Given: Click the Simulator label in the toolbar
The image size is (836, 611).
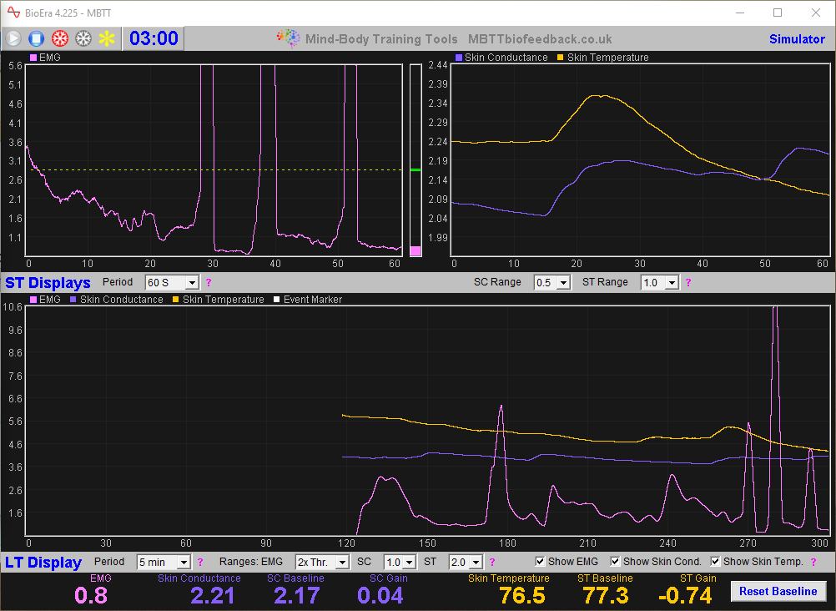Looking at the screenshot, I should (797, 38).
